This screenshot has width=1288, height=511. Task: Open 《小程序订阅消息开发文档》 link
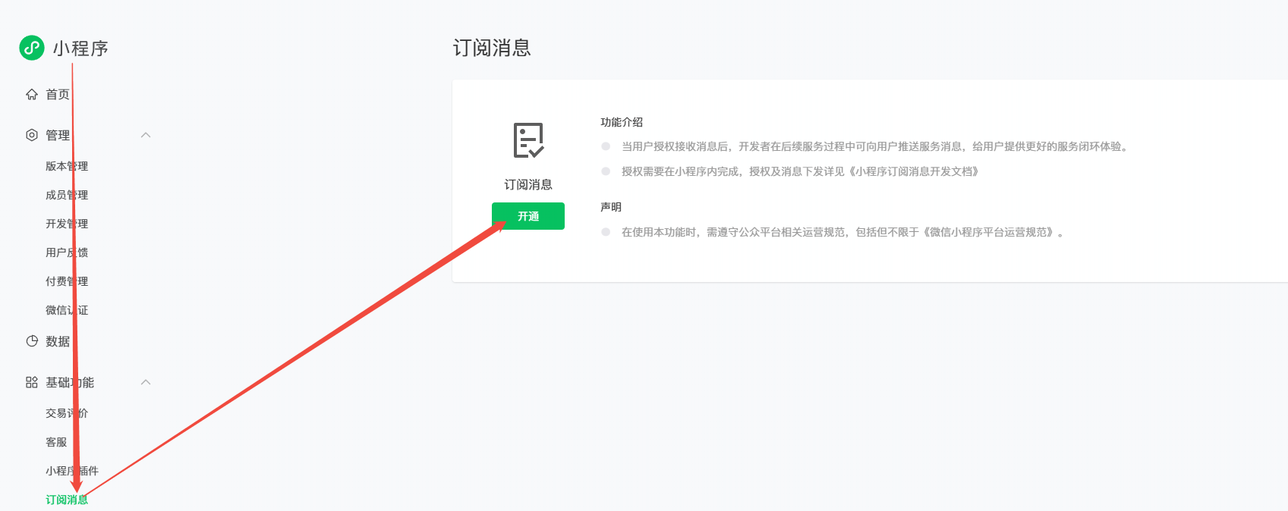coord(914,171)
